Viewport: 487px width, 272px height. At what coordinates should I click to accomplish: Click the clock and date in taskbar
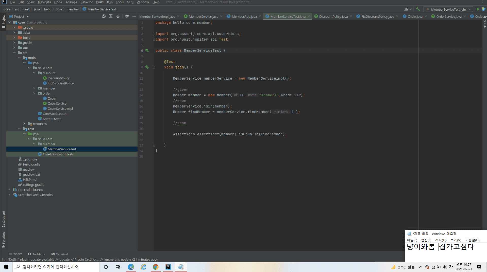coord(464,267)
